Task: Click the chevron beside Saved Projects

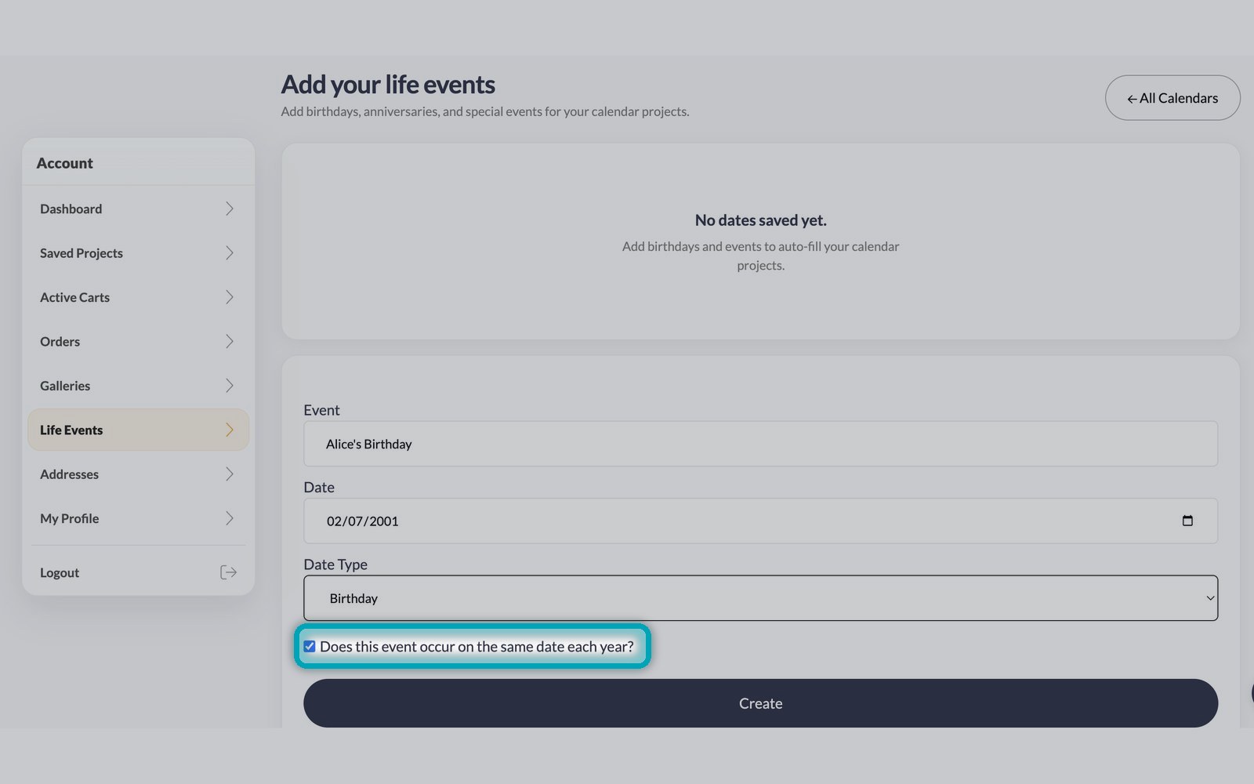Action: coord(230,252)
